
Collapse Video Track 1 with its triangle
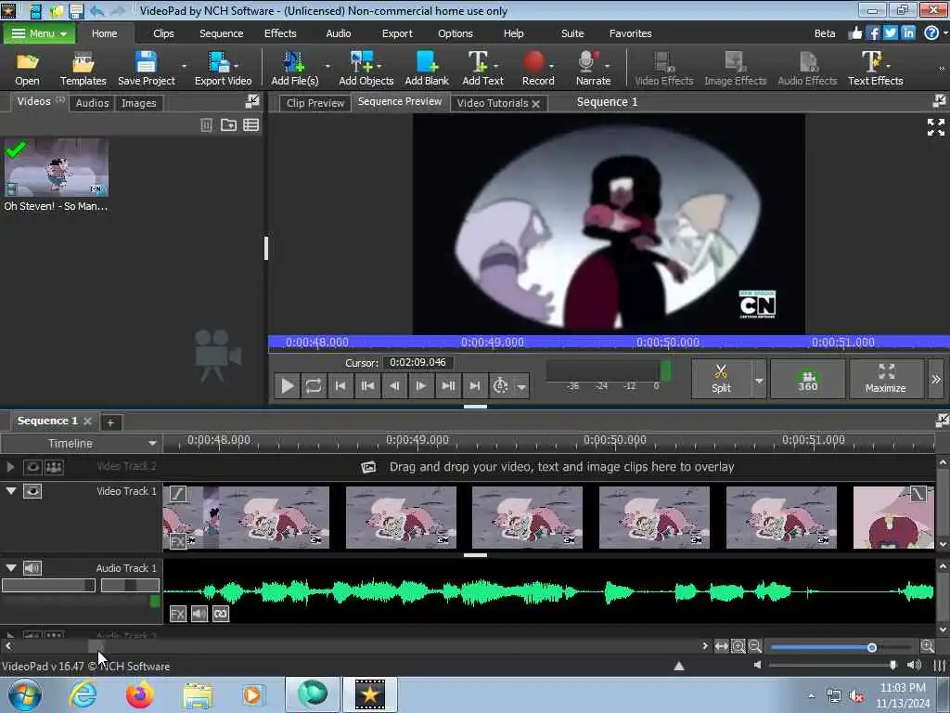11,491
